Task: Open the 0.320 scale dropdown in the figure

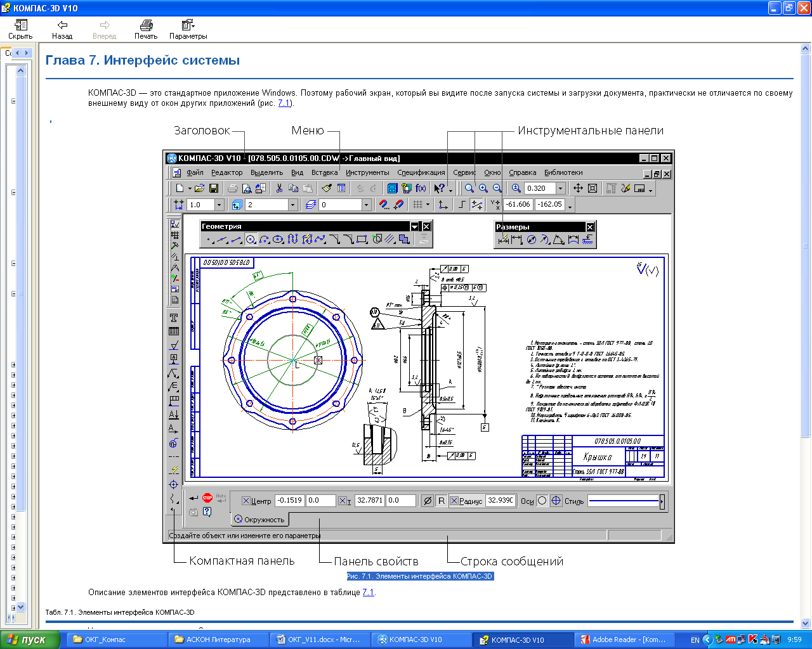Action: [560, 188]
